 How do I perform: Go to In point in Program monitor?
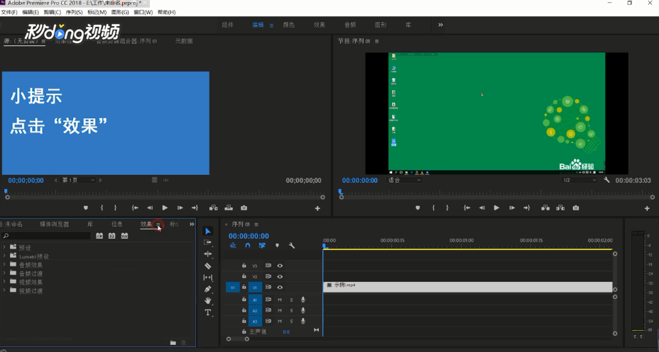pos(467,208)
